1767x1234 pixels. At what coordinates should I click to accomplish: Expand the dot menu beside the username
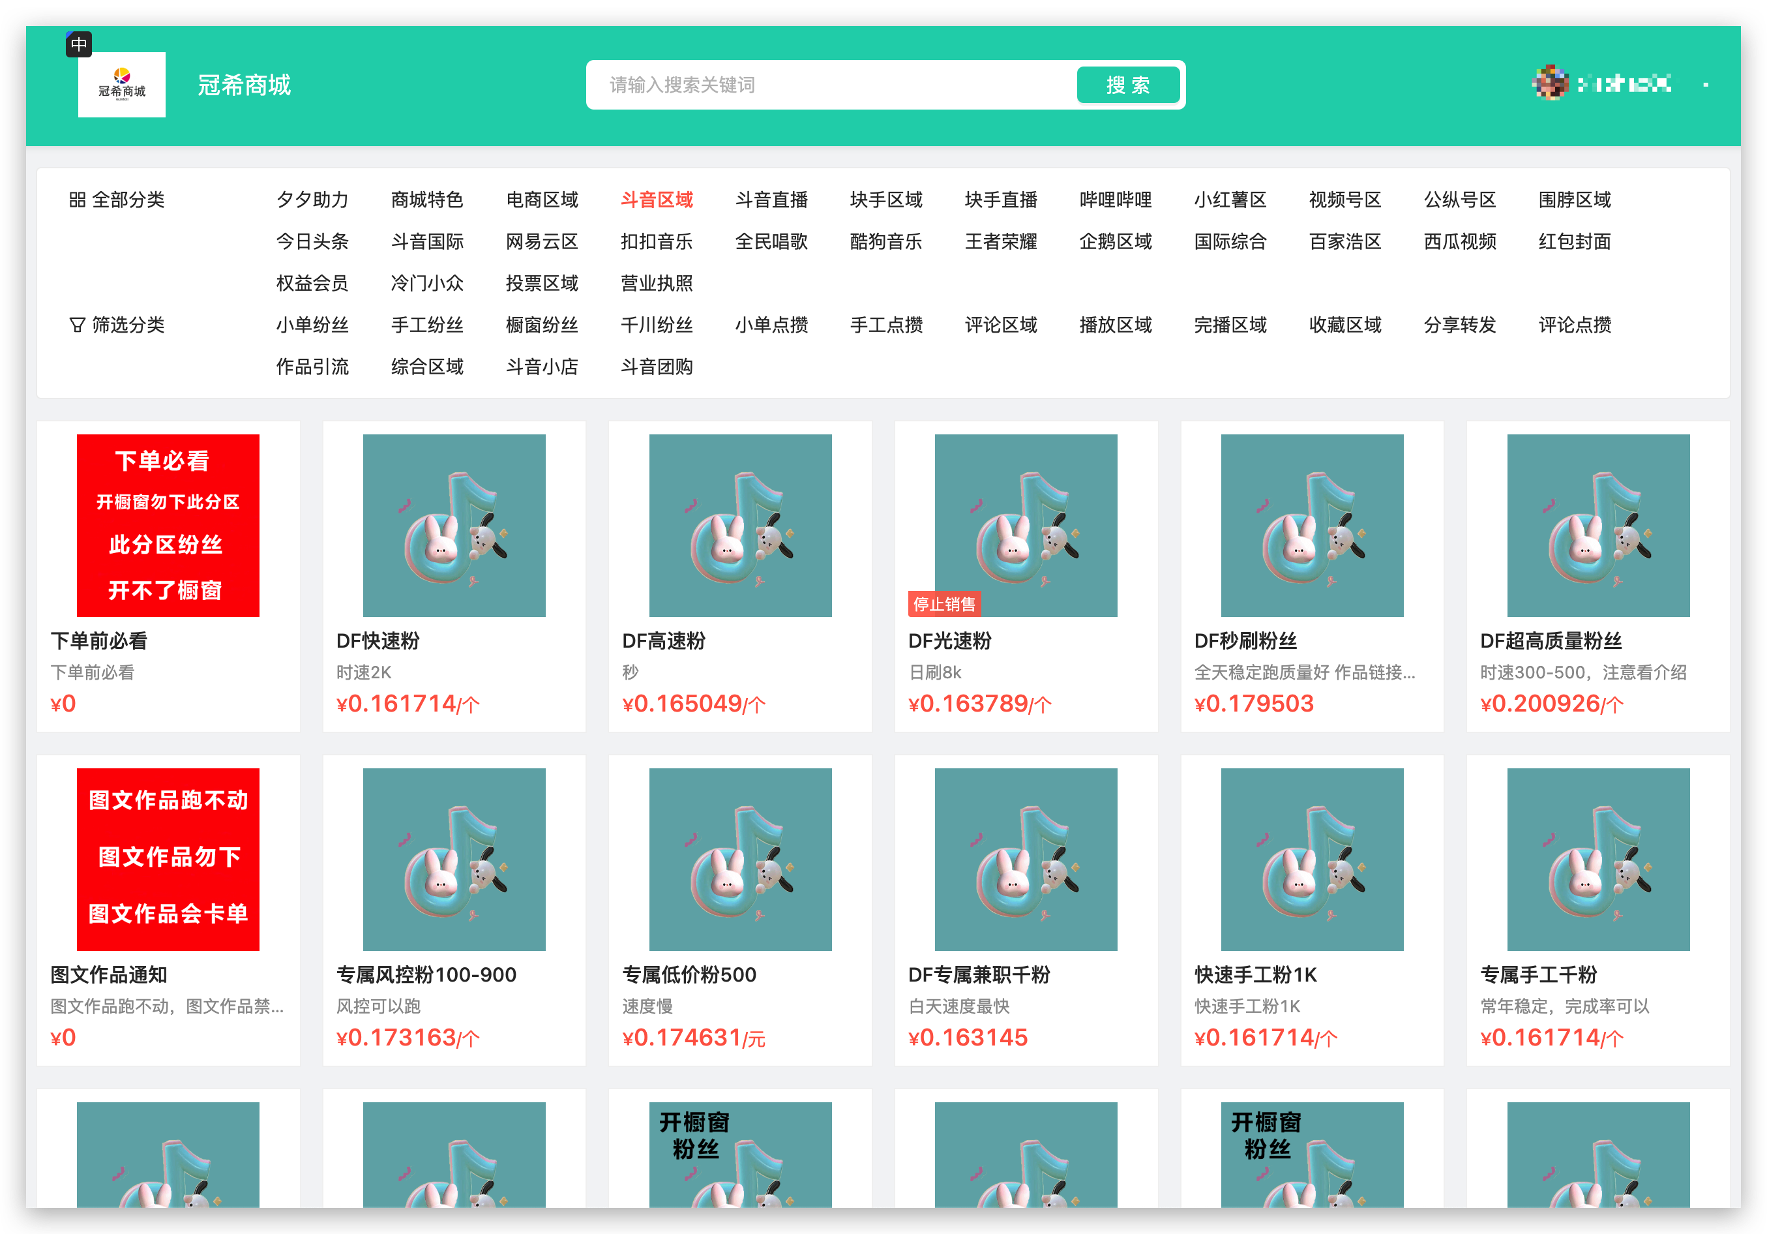tap(1706, 85)
